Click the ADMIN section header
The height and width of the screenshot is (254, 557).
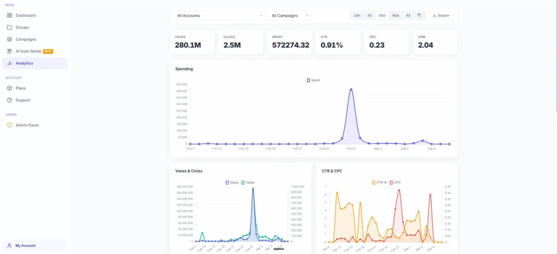point(11,115)
